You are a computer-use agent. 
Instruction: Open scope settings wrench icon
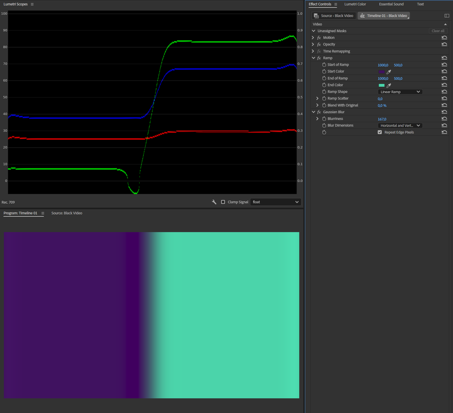pyautogui.click(x=214, y=202)
